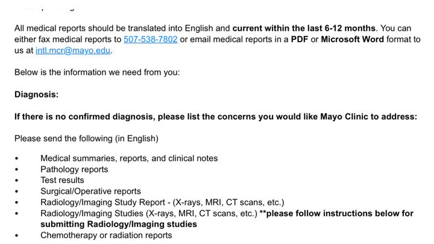Click the bold "Diagnosis:" heading
434x244 pixels.
click(x=37, y=95)
